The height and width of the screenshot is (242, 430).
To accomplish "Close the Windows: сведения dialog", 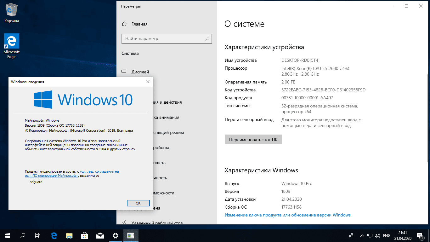I will click(148, 82).
